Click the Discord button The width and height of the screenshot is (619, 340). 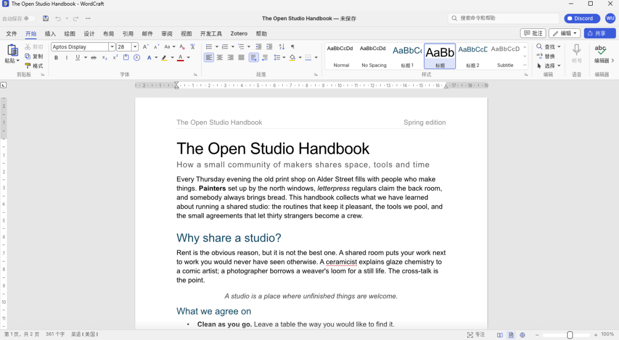[583, 18]
